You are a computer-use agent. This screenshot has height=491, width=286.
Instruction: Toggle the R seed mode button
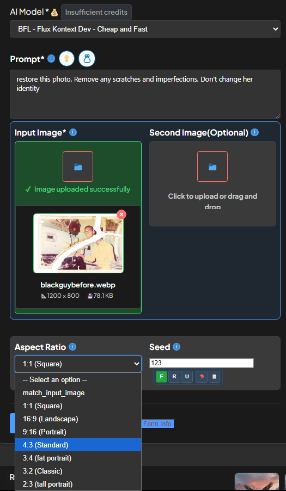(x=174, y=377)
